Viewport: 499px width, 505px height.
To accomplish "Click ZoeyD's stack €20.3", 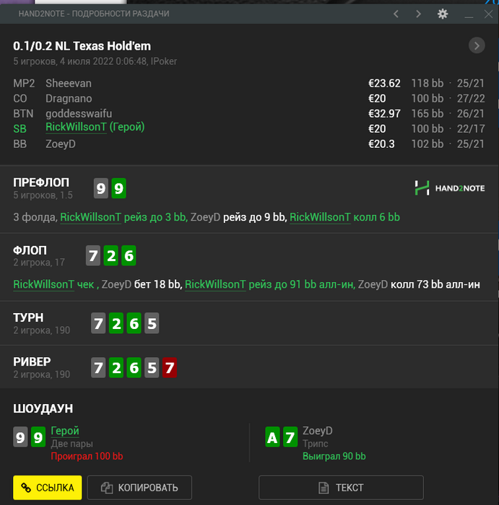I will [381, 144].
